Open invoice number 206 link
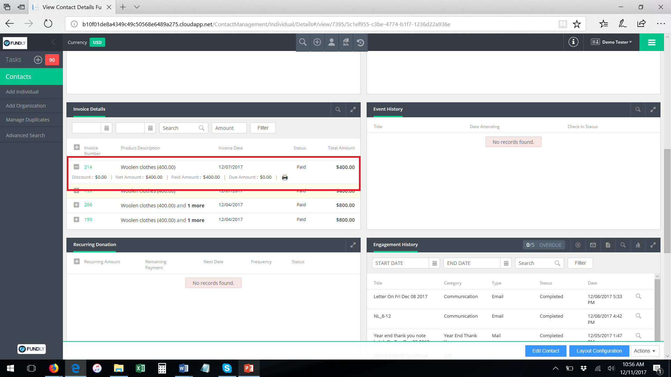The height and width of the screenshot is (377, 671). coord(88,205)
